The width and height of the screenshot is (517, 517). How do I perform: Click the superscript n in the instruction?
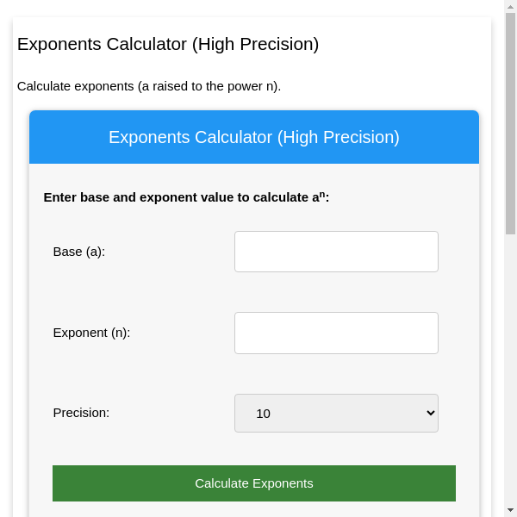[x=322, y=194]
